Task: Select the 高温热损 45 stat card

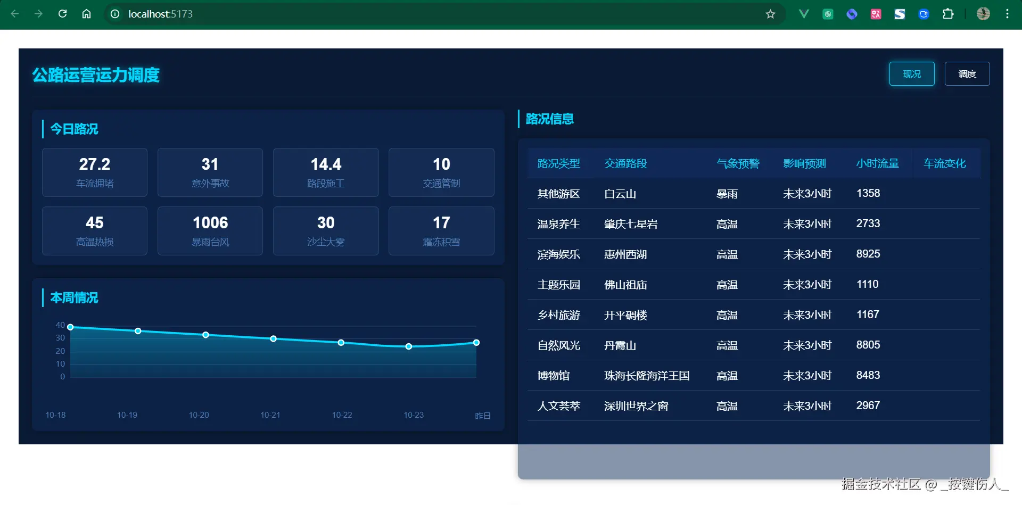Action: point(95,231)
